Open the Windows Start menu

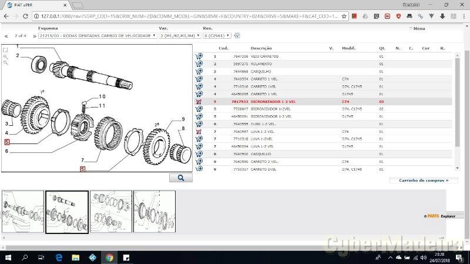point(8,258)
